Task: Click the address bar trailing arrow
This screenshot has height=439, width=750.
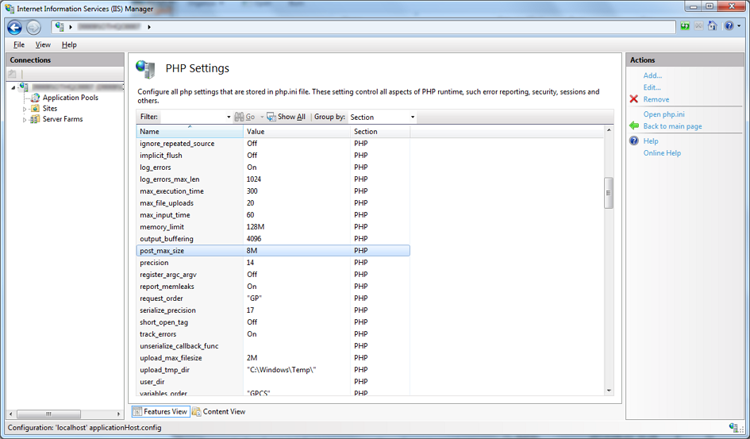Action: click(149, 27)
